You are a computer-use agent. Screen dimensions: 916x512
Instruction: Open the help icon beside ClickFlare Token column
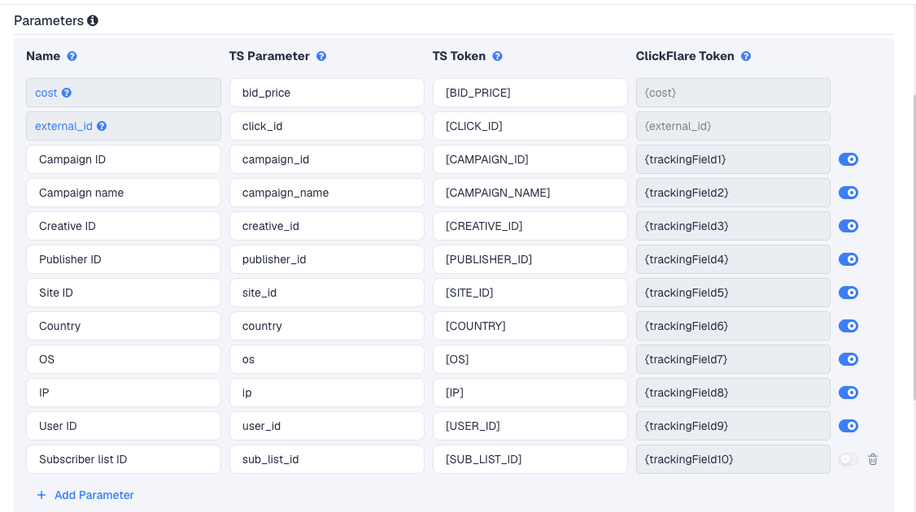pyautogui.click(x=746, y=56)
